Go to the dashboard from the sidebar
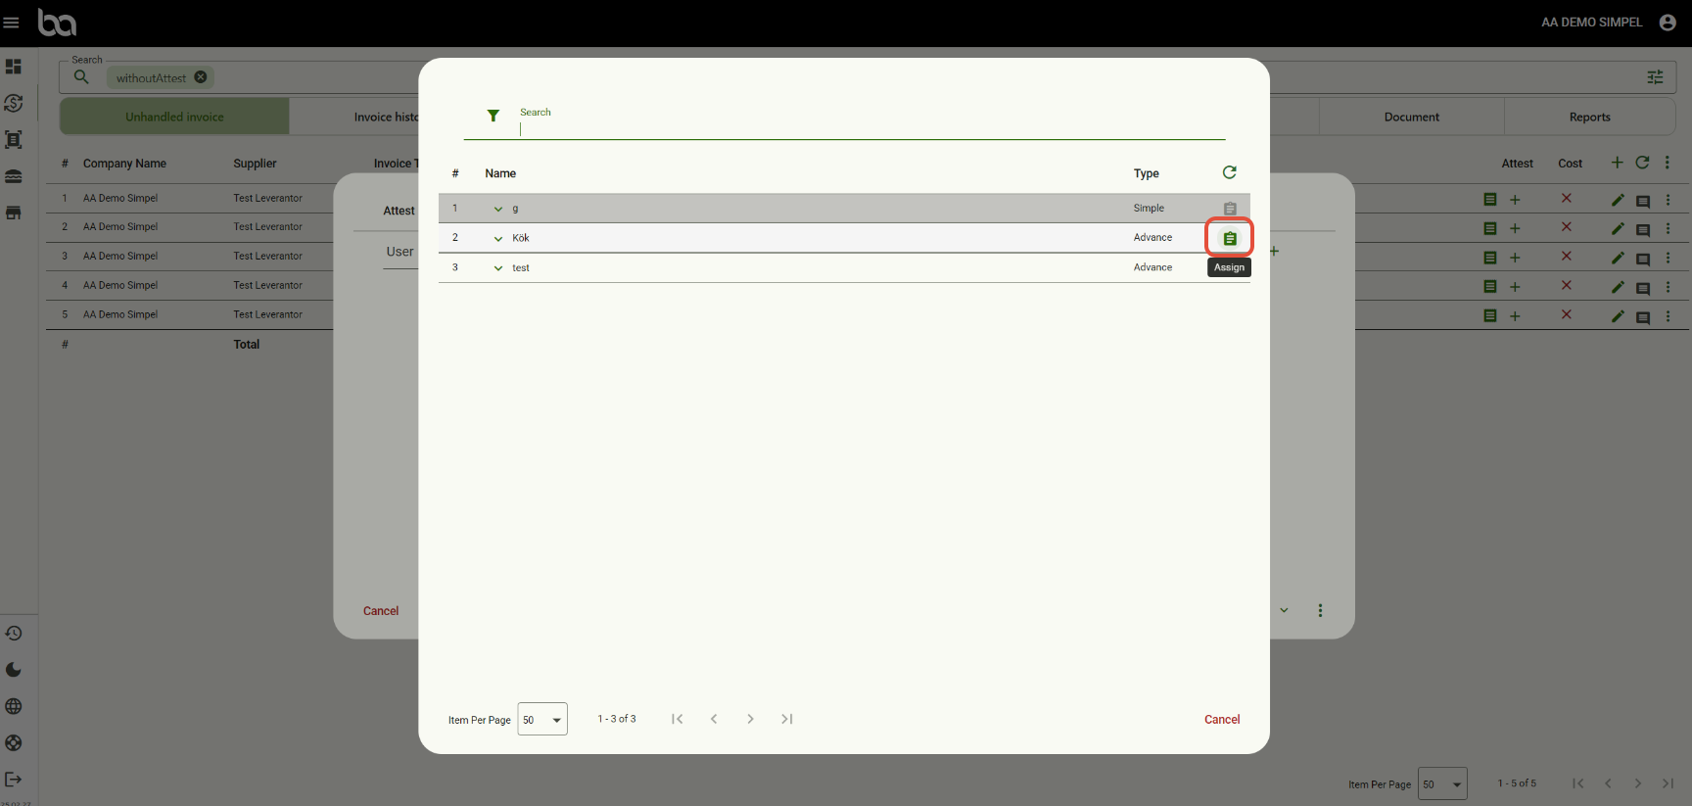Screen dimensions: 1692x806 click(14, 67)
